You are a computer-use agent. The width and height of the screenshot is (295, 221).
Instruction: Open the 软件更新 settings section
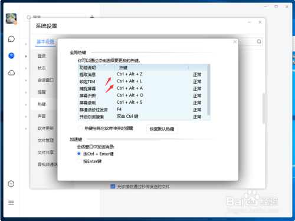click(x=45, y=128)
